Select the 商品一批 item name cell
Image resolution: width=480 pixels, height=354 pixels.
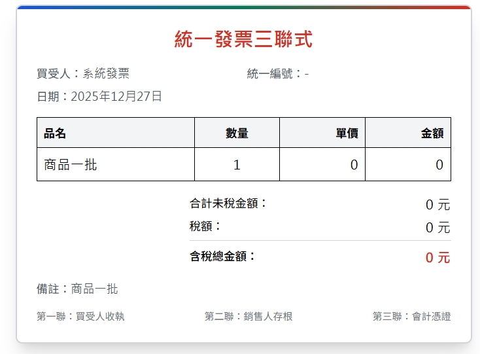71,165
